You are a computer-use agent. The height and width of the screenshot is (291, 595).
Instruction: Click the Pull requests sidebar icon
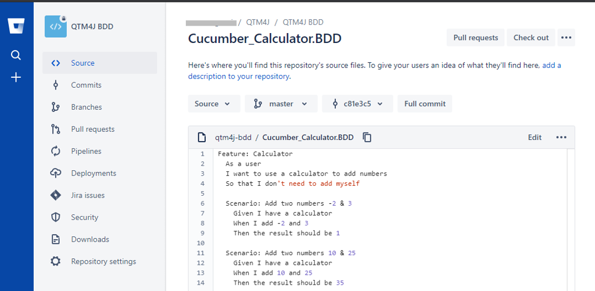tap(56, 129)
